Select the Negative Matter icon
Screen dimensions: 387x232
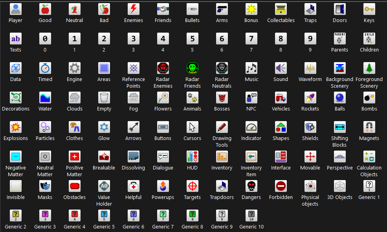point(16,157)
